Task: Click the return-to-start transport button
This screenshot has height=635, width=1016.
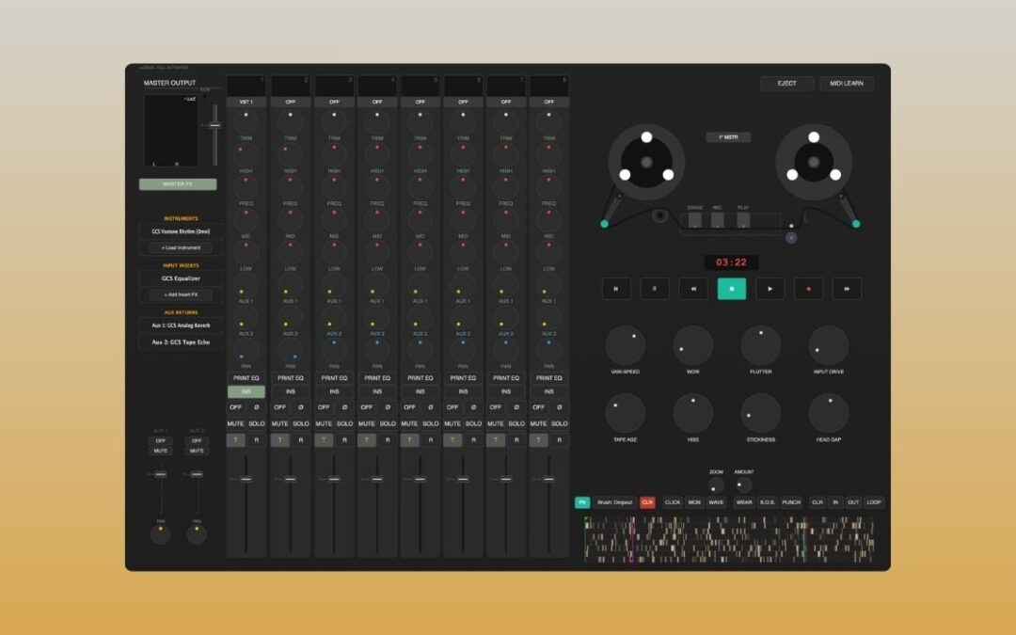Action: 616,289
